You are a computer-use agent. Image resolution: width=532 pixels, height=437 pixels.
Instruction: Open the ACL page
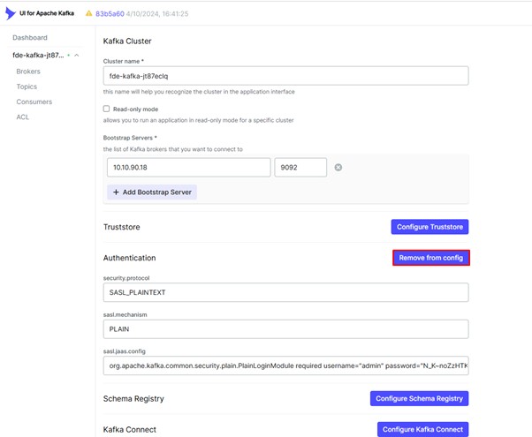[x=23, y=117]
